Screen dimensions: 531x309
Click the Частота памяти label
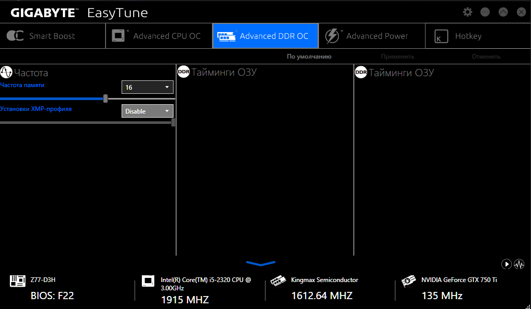pos(22,85)
